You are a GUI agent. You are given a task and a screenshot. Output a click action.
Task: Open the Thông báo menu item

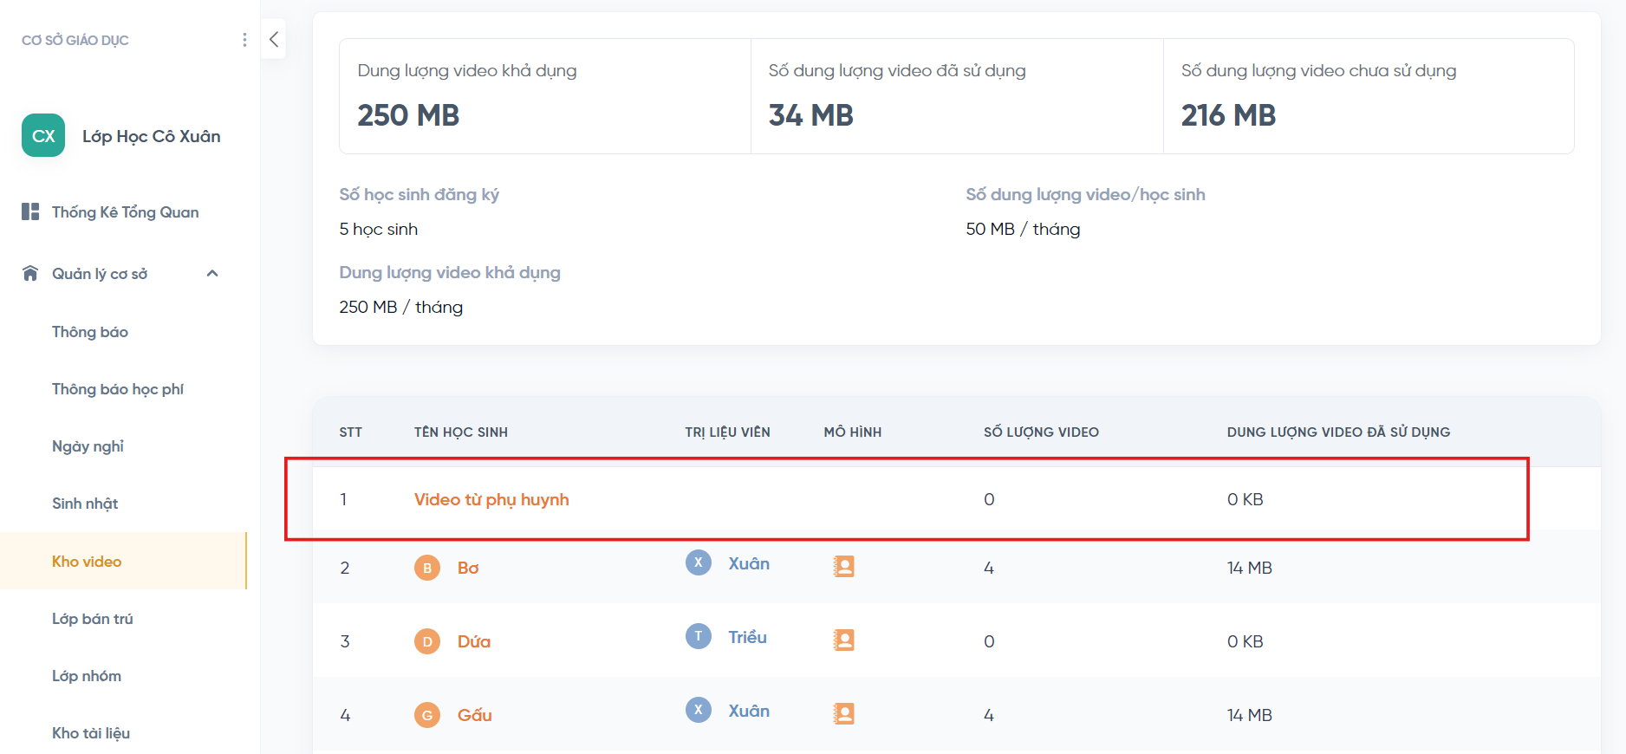point(90,332)
